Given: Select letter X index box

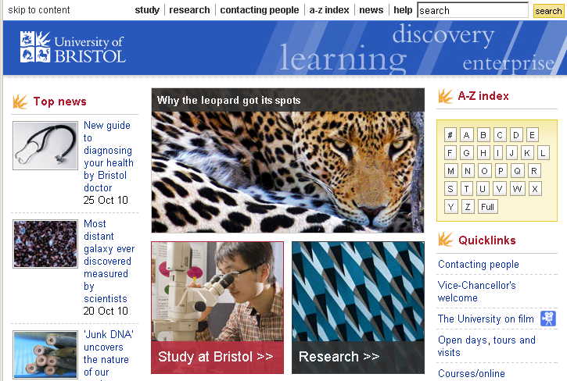Looking at the screenshot, I should 535,189.
